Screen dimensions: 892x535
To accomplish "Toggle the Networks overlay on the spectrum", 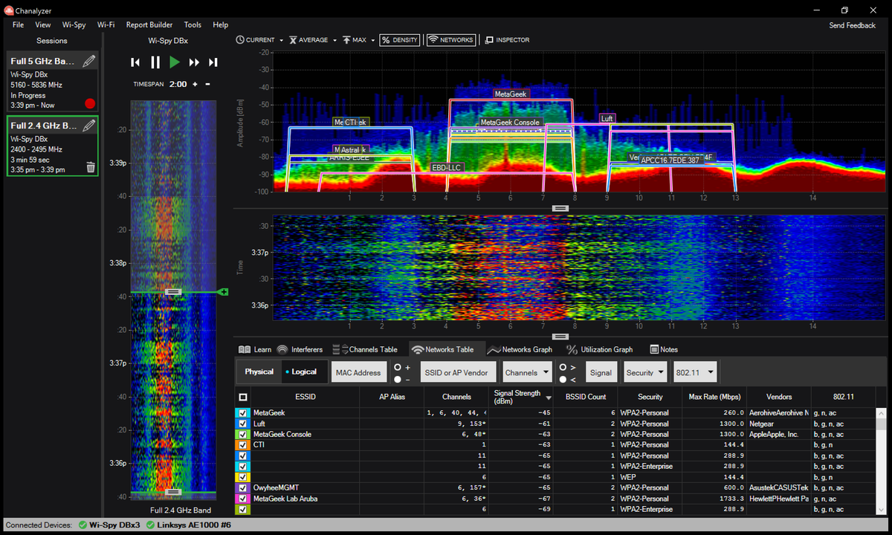I will pyautogui.click(x=450, y=39).
